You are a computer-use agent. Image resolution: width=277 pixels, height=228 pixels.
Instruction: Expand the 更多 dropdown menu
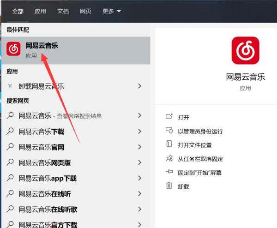[x=112, y=11]
